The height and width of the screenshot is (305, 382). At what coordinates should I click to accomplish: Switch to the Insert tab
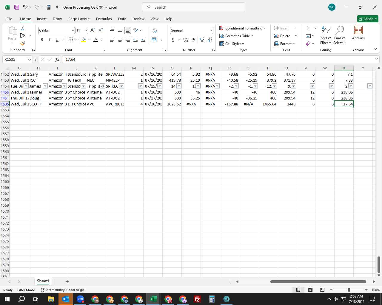click(x=42, y=19)
